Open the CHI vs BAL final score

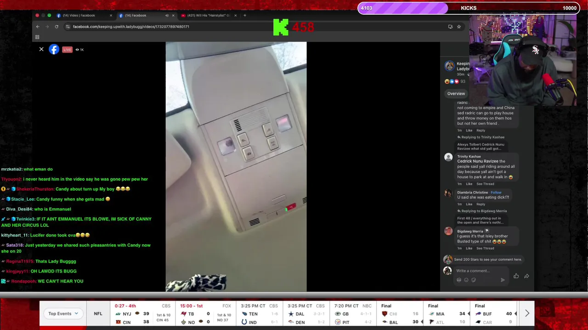tap(400, 314)
